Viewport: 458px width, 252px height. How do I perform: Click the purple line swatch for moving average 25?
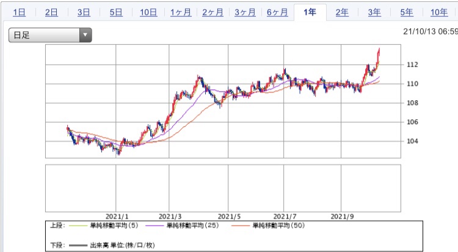click(154, 226)
